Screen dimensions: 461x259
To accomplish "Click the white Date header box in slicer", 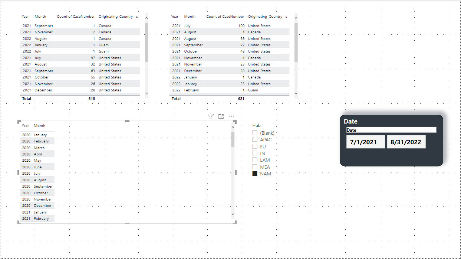I will coord(391,130).
